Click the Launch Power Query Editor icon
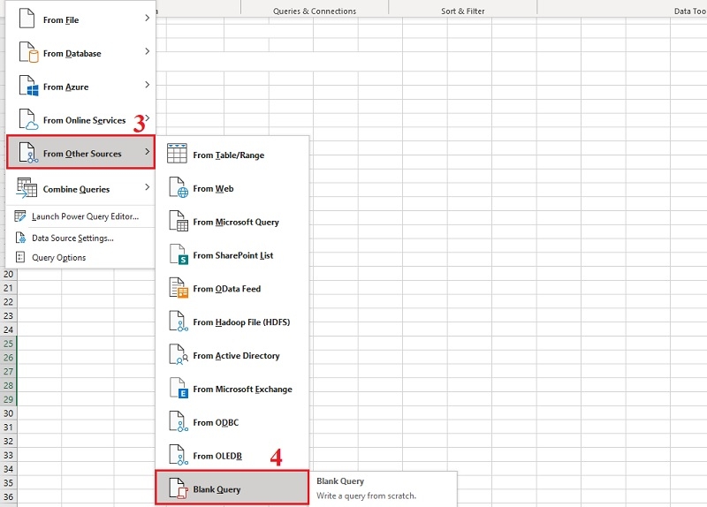The height and width of the screenshot is (507, 707). coord(19,216)
